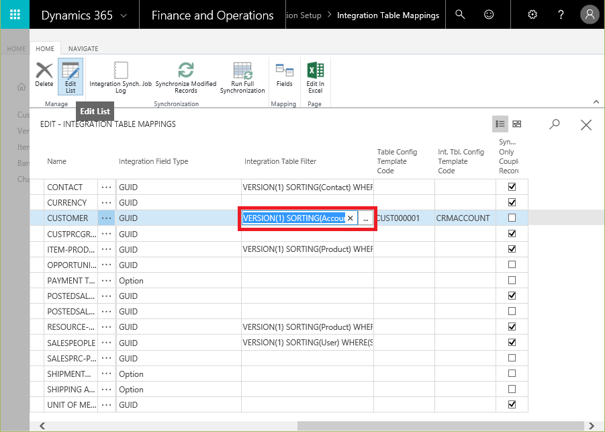Screen dimensions: 605x432
Task: Check sync-only-coupled for CUSTOMER
Action: pos(512,218)
